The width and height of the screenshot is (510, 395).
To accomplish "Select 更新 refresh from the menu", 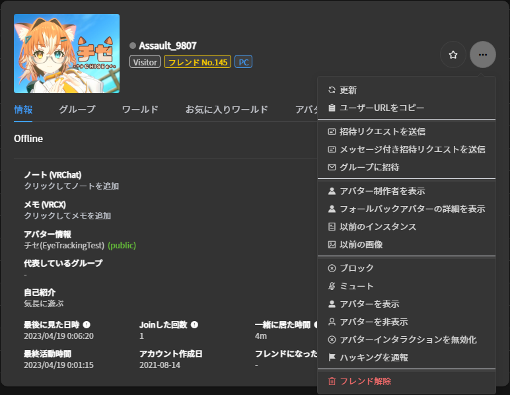I will [348, 90].
